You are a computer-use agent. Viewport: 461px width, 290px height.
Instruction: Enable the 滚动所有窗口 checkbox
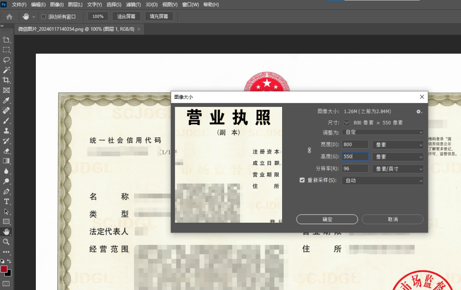tap(43, 16)
